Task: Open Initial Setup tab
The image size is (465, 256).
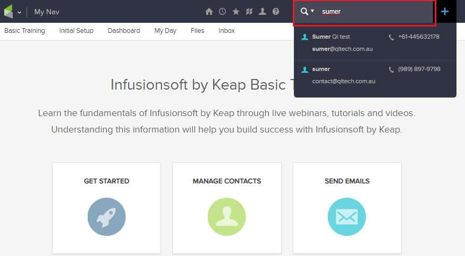Action: 76,31
